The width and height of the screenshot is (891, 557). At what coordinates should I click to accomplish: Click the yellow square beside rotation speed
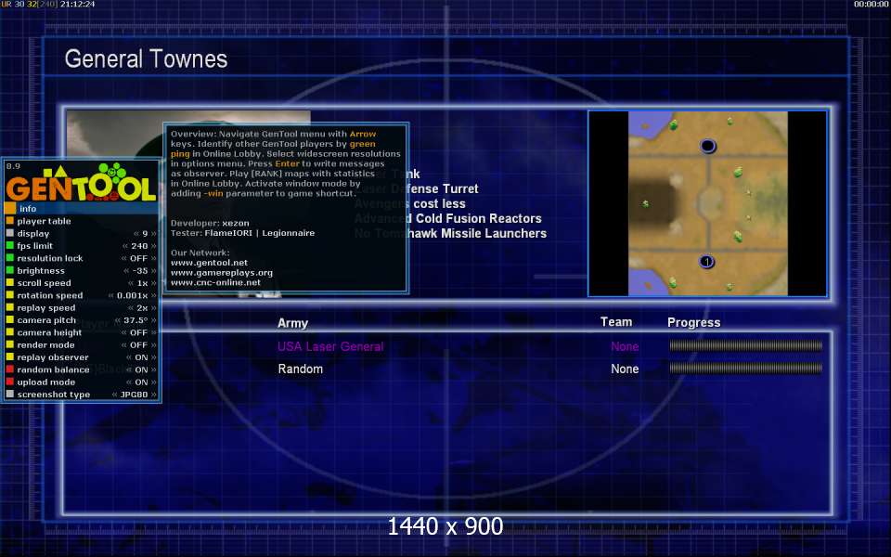[9, 295]
